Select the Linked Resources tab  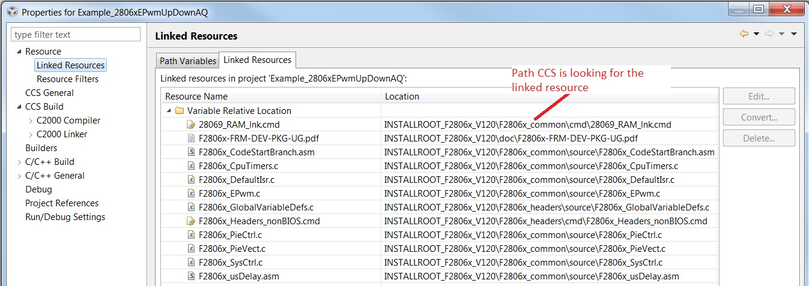click(257, 60)
